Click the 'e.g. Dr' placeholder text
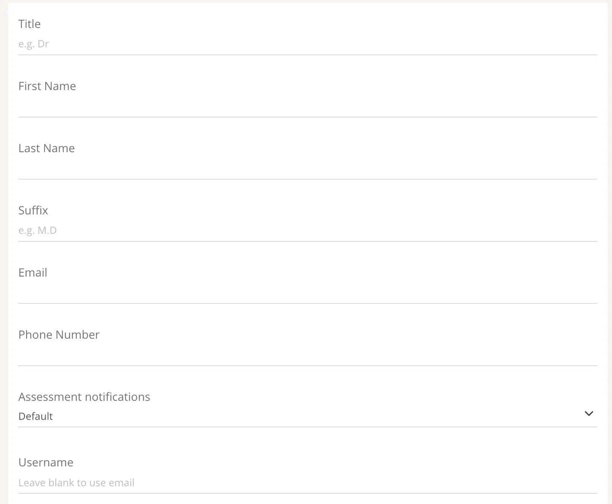This screenshot has height=504, width=612. [34, 44]
